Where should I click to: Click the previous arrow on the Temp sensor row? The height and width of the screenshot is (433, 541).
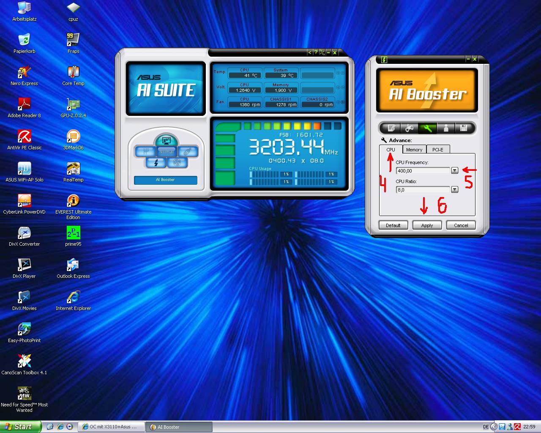pos(338,73)
